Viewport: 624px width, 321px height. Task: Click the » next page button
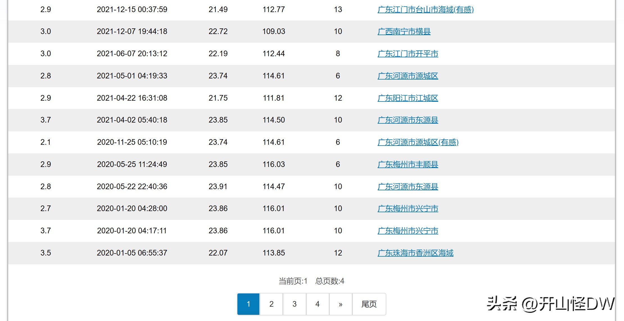(x=341, y=304)
